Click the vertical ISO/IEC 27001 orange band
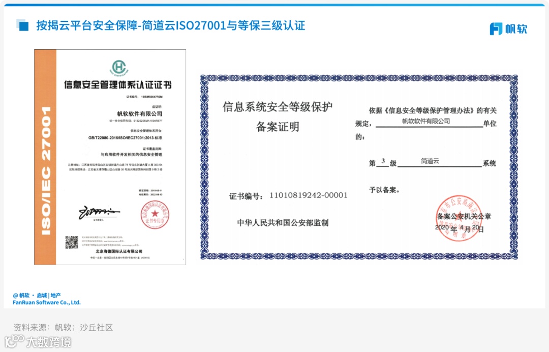The image size is (549, 352). coord(46,157)
